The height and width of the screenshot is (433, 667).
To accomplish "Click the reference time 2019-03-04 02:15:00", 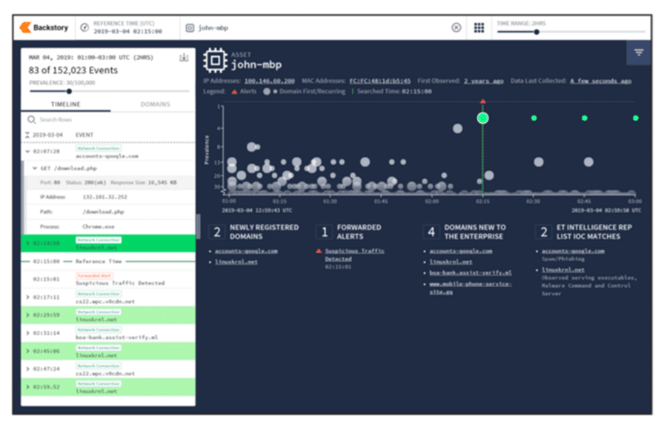I will [x=127, y=31].
